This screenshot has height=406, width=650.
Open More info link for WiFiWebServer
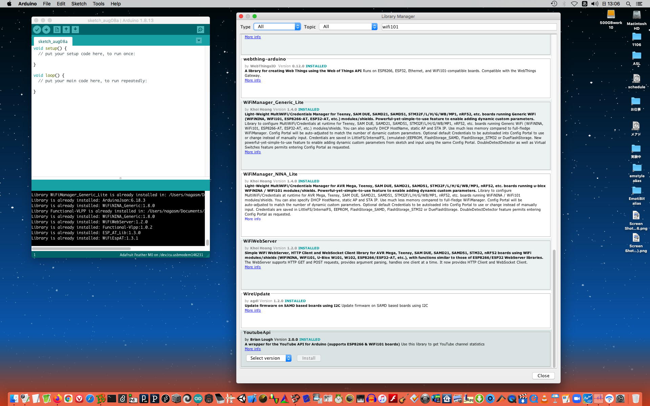pyautogui.click(x=253, y=267)
